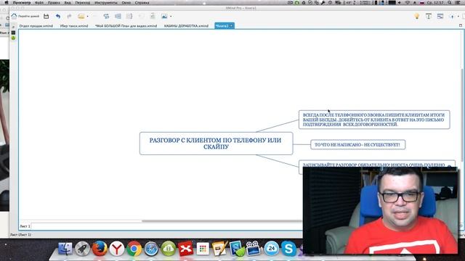Screen dimensions: 465x261
Task: Open the dropdown arrow beside the yellow folder icon
Action: [87, 16]
